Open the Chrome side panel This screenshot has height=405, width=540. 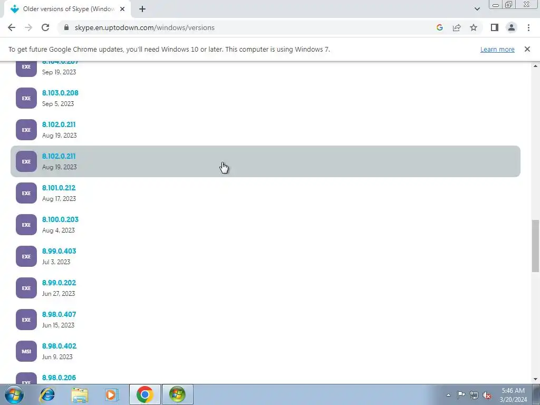[x=495, y=27]
